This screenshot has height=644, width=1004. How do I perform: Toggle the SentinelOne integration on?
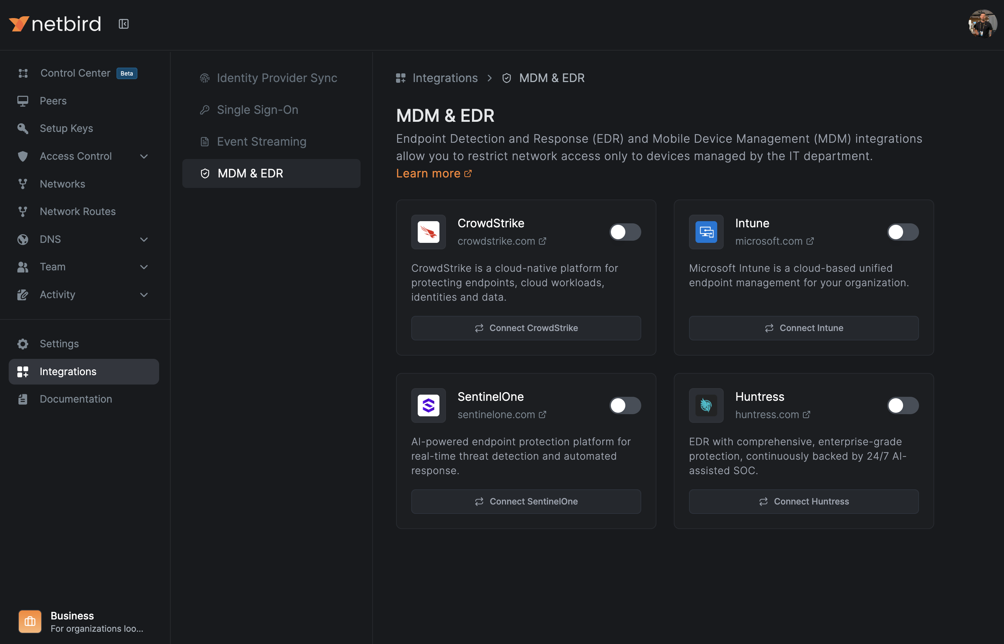(625, 405)
